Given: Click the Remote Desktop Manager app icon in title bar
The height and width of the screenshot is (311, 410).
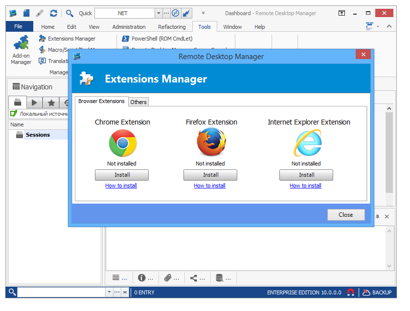Looking at the screenshot, I should coord(12,13).
